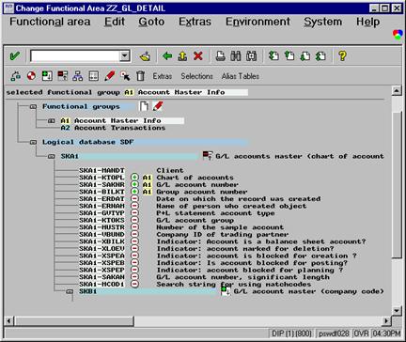Click the Find binoculars icon
The width and height of the screenshot is (406, 342).
[236, 56]
